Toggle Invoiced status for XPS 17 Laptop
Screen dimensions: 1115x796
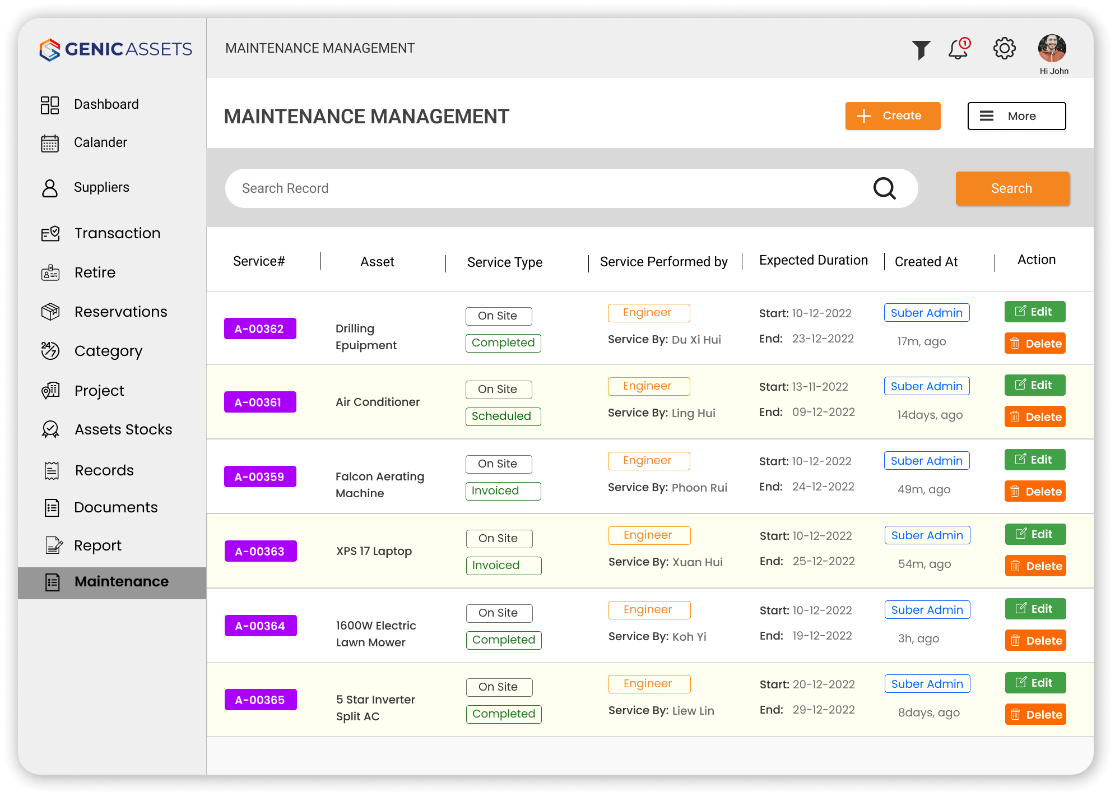coord(503,565)
